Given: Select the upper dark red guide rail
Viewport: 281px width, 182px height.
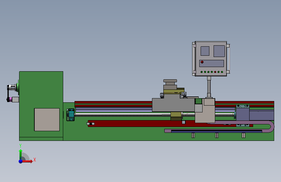Looking at the screenshot, I should pyautogui.click(x=113, y=102).
